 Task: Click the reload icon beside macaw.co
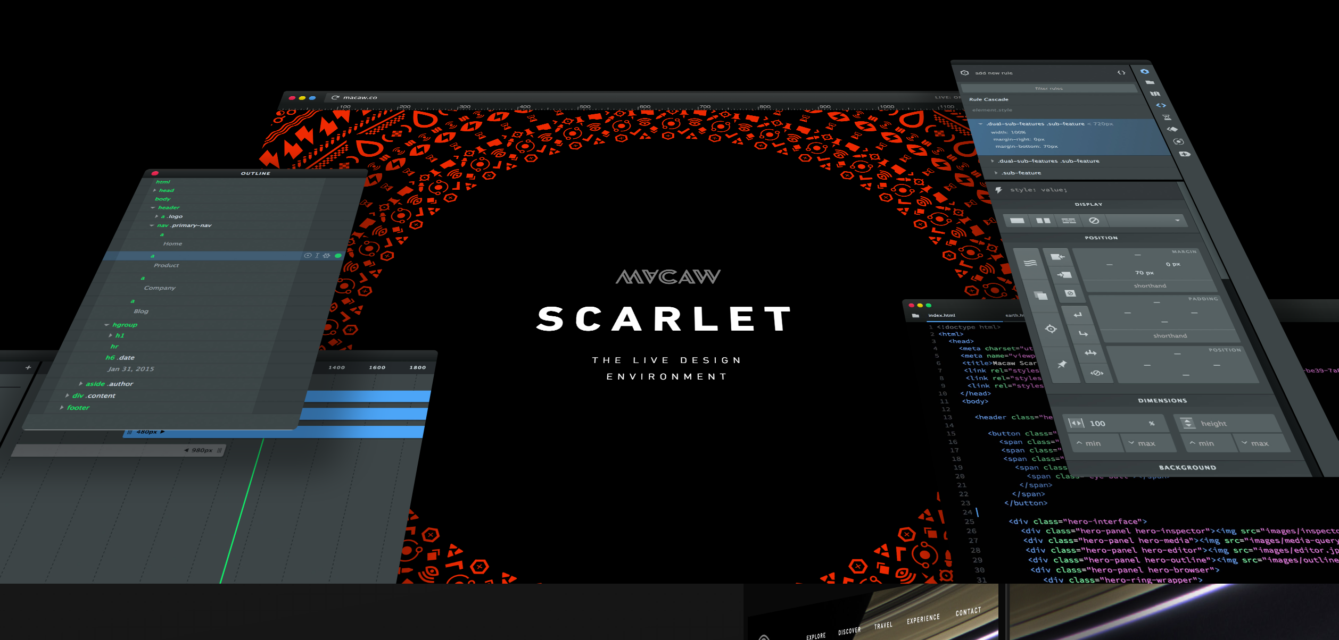click(x=335, y=98)
